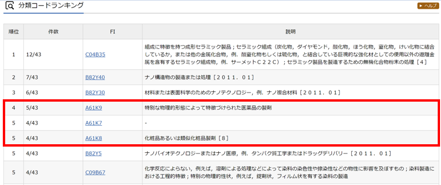Click the rank 5 cell in A61K7 row

click(14, 123)
